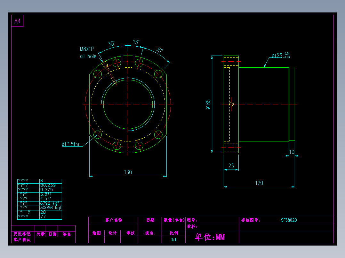Click the 签名 revision block cell

pyautogui.click(x=67, y=234)
